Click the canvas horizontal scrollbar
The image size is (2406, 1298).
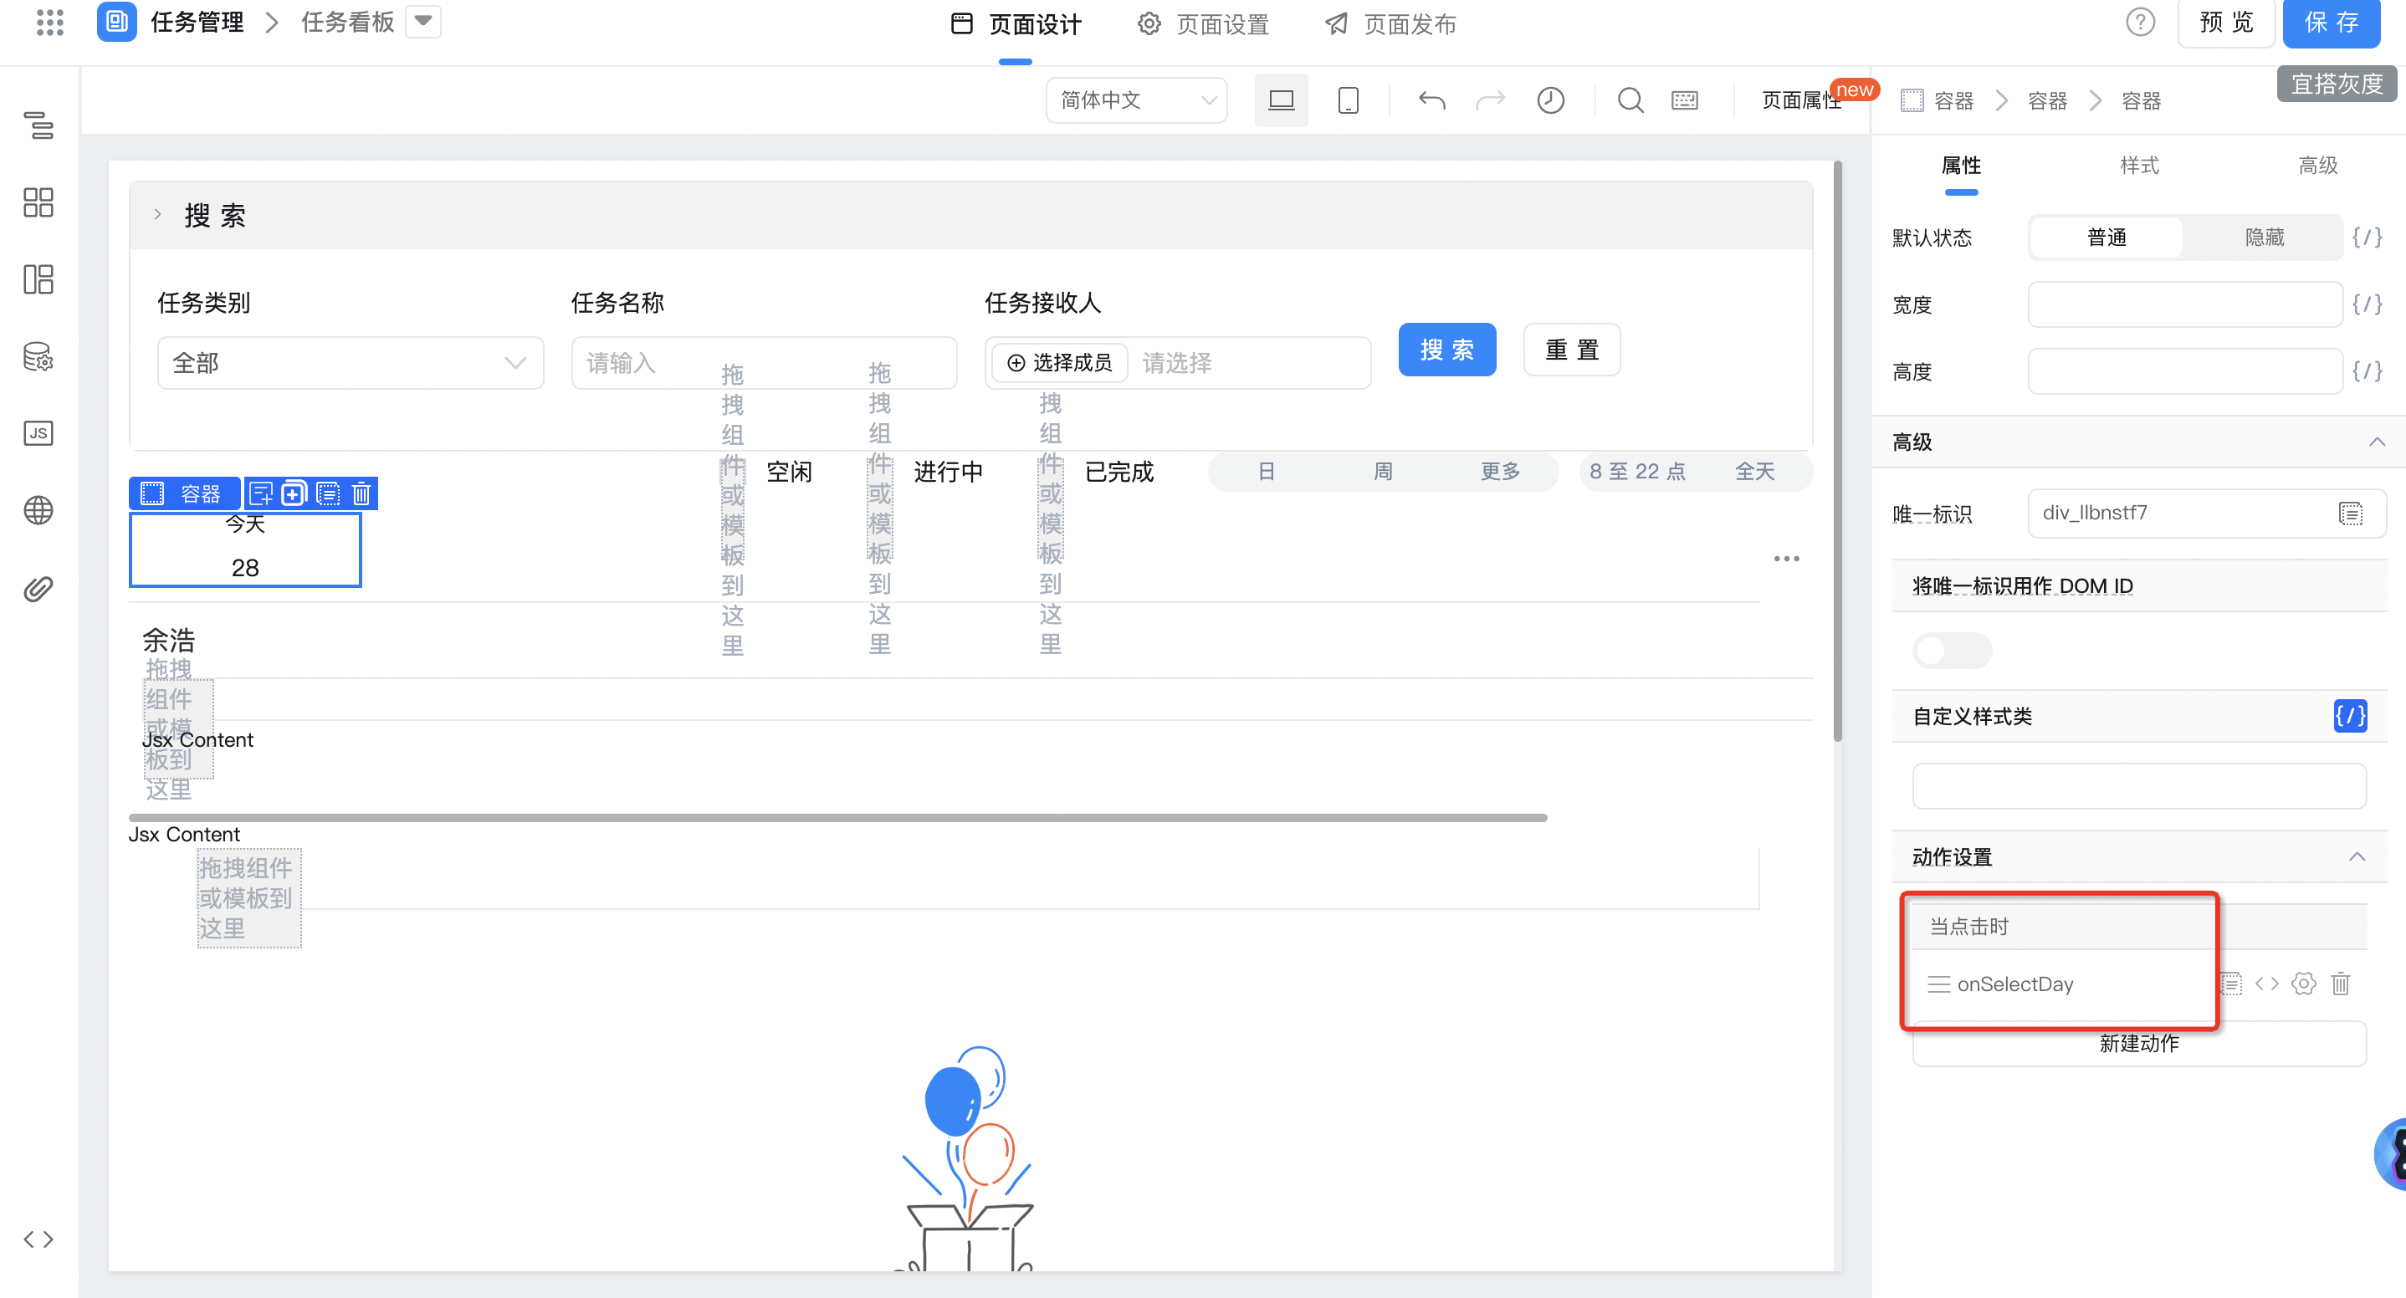837,817
